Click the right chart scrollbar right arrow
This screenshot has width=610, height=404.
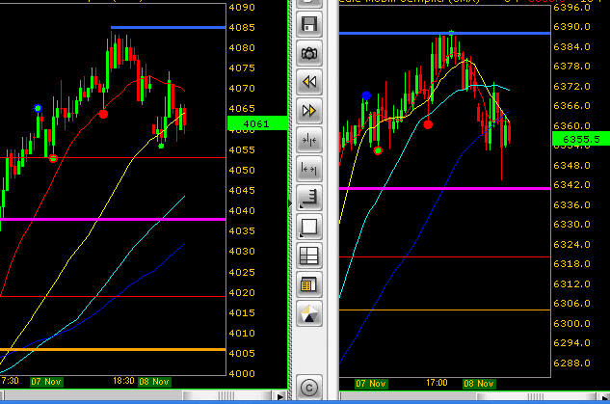point(604,396)
